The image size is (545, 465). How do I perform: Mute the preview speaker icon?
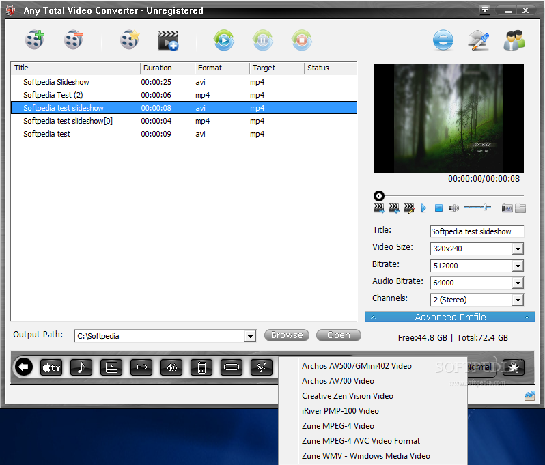click(x=453, y=208)
